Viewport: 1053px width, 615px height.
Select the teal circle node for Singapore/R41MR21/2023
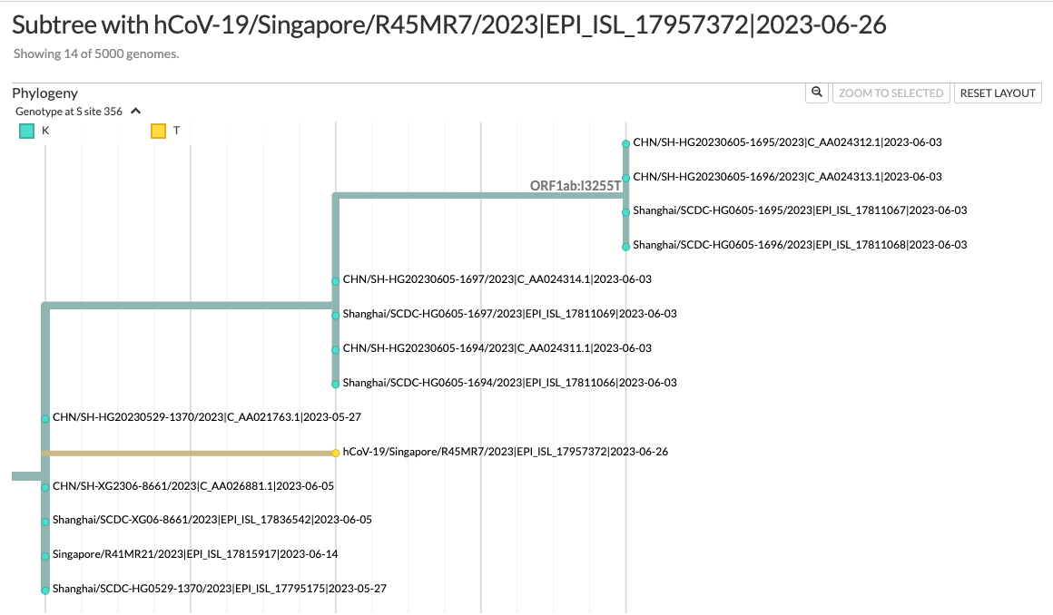[44, 554]
